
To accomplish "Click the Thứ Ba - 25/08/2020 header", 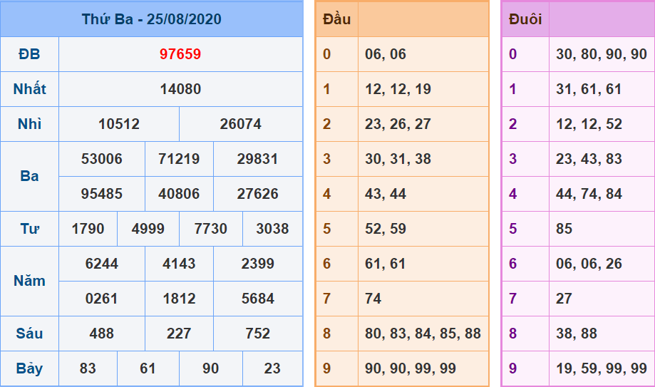I will (151, 19).
